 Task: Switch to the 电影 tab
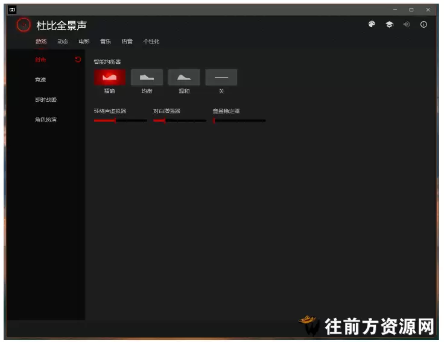[84, 42]
